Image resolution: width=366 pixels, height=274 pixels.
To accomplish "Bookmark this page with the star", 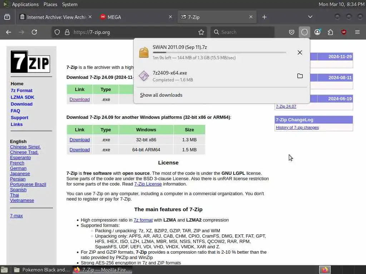I will click(201, 32).
